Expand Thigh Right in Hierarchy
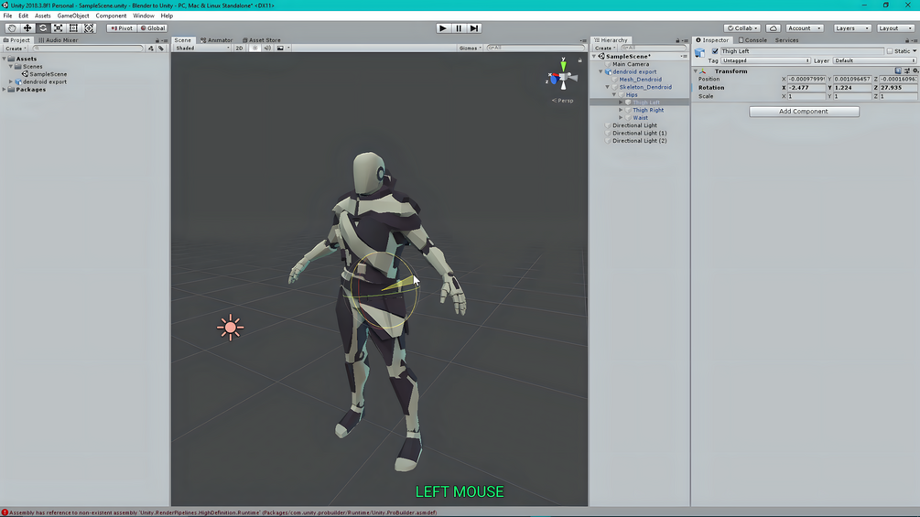 click(621, 110)
